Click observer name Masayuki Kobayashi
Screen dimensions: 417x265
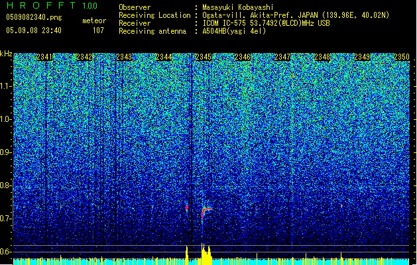tap(238, 7)
